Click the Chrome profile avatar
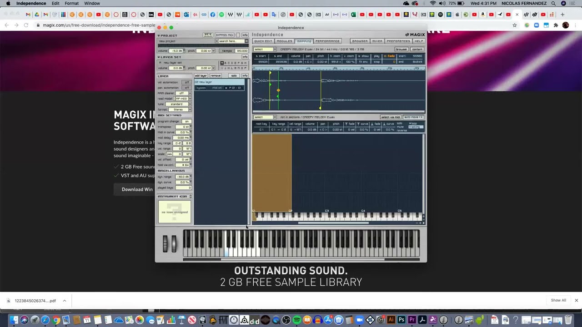The image size is (582, 327). click(x=566, y=25)
